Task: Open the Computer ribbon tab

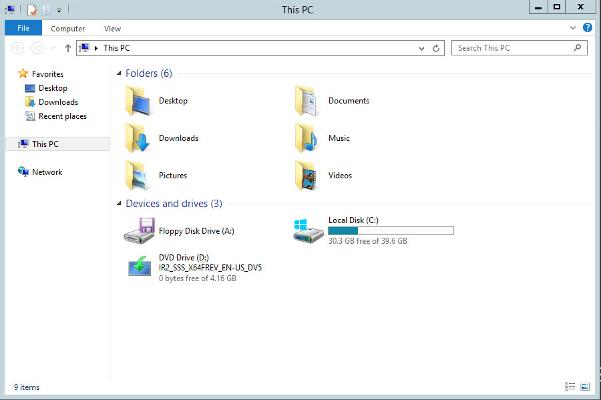Action: pyautogui.click(x=67, y=29)
